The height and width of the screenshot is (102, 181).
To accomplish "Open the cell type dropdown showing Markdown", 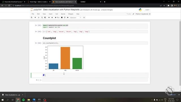I will point(76,18).
